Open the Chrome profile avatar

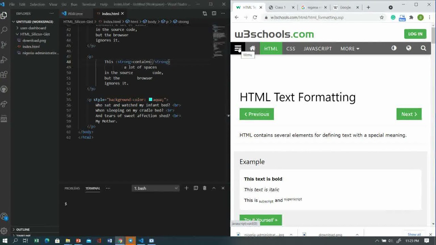421,17
